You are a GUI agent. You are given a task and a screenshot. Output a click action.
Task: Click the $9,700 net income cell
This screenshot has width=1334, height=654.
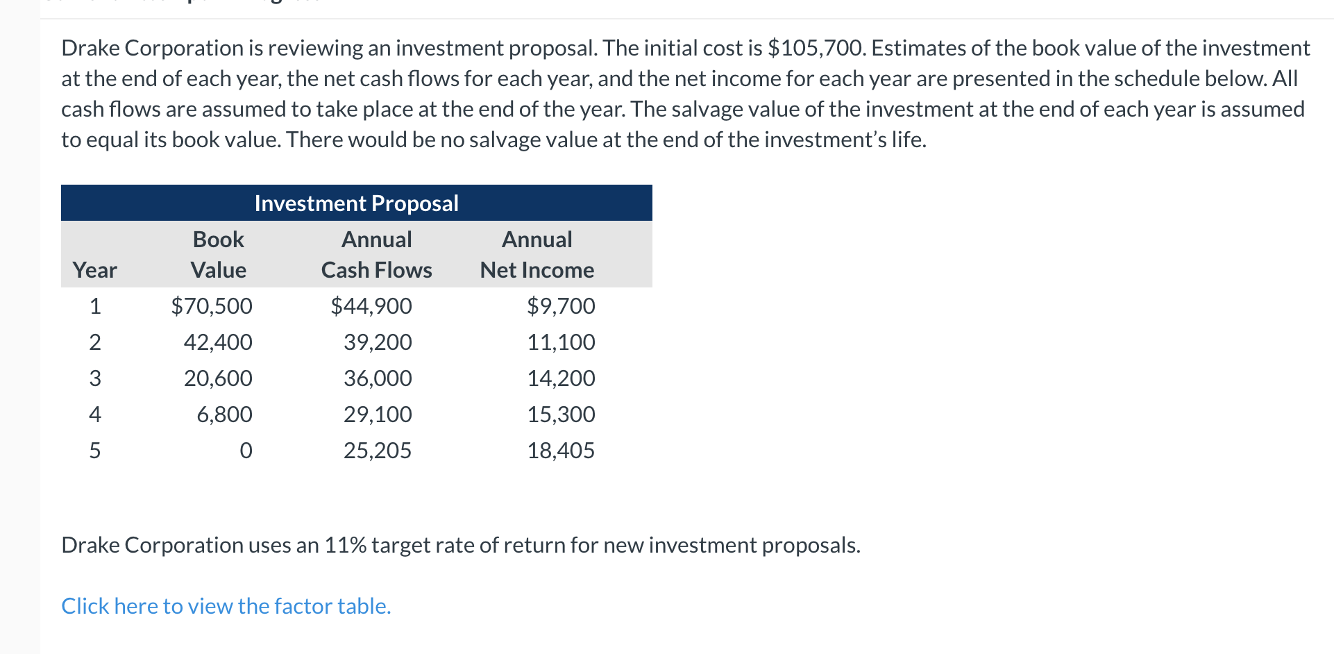pyautogui.click(x=561, y=305)
